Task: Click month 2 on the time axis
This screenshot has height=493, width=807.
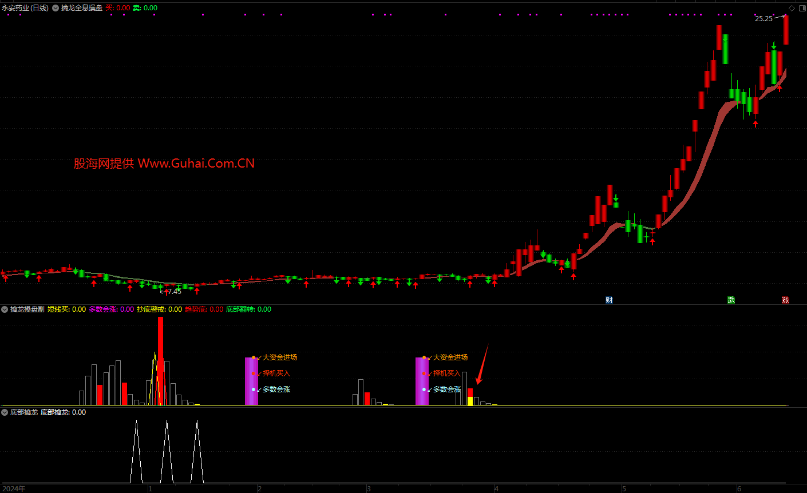Action: 259,489
